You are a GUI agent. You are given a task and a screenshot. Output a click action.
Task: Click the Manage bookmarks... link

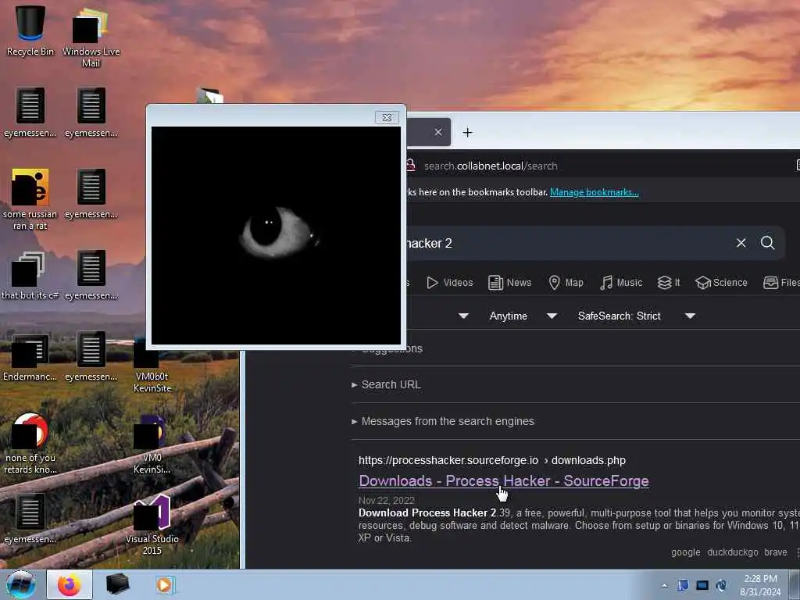pos(595,192)
